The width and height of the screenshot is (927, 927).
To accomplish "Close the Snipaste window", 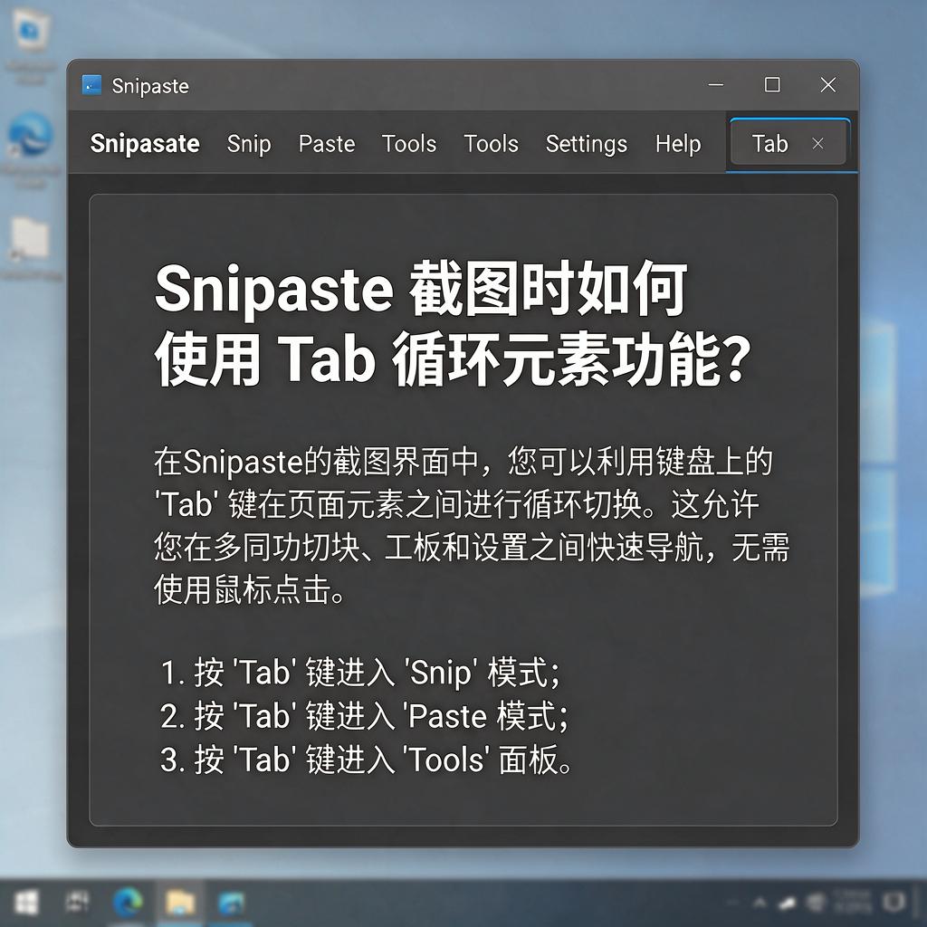I will pyautogui.click(x=828, y=84).
